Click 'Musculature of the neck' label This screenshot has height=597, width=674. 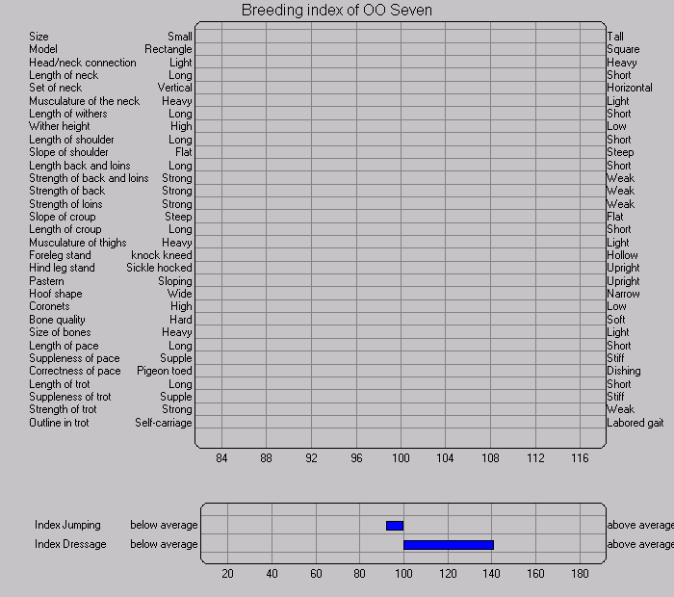click(85, 101)
